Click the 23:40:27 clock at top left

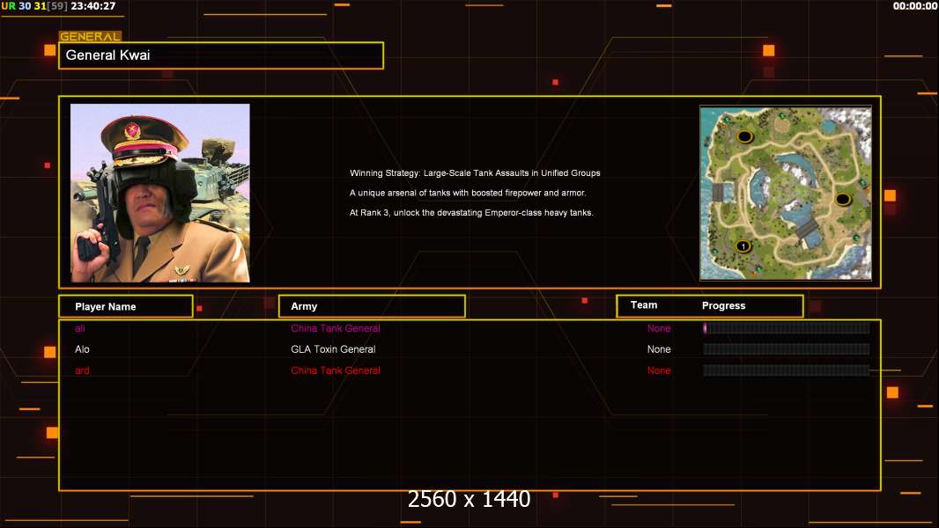tap(93, 6)
